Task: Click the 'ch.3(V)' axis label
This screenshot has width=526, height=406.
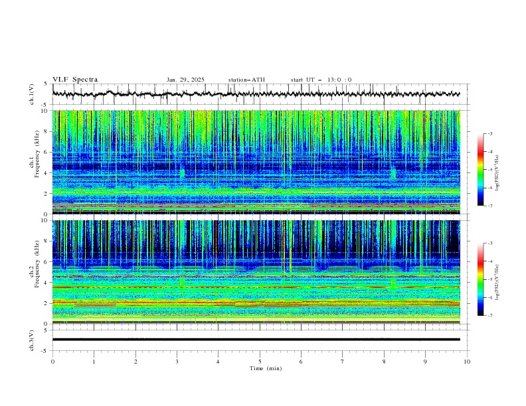Action: click(32, 340)
